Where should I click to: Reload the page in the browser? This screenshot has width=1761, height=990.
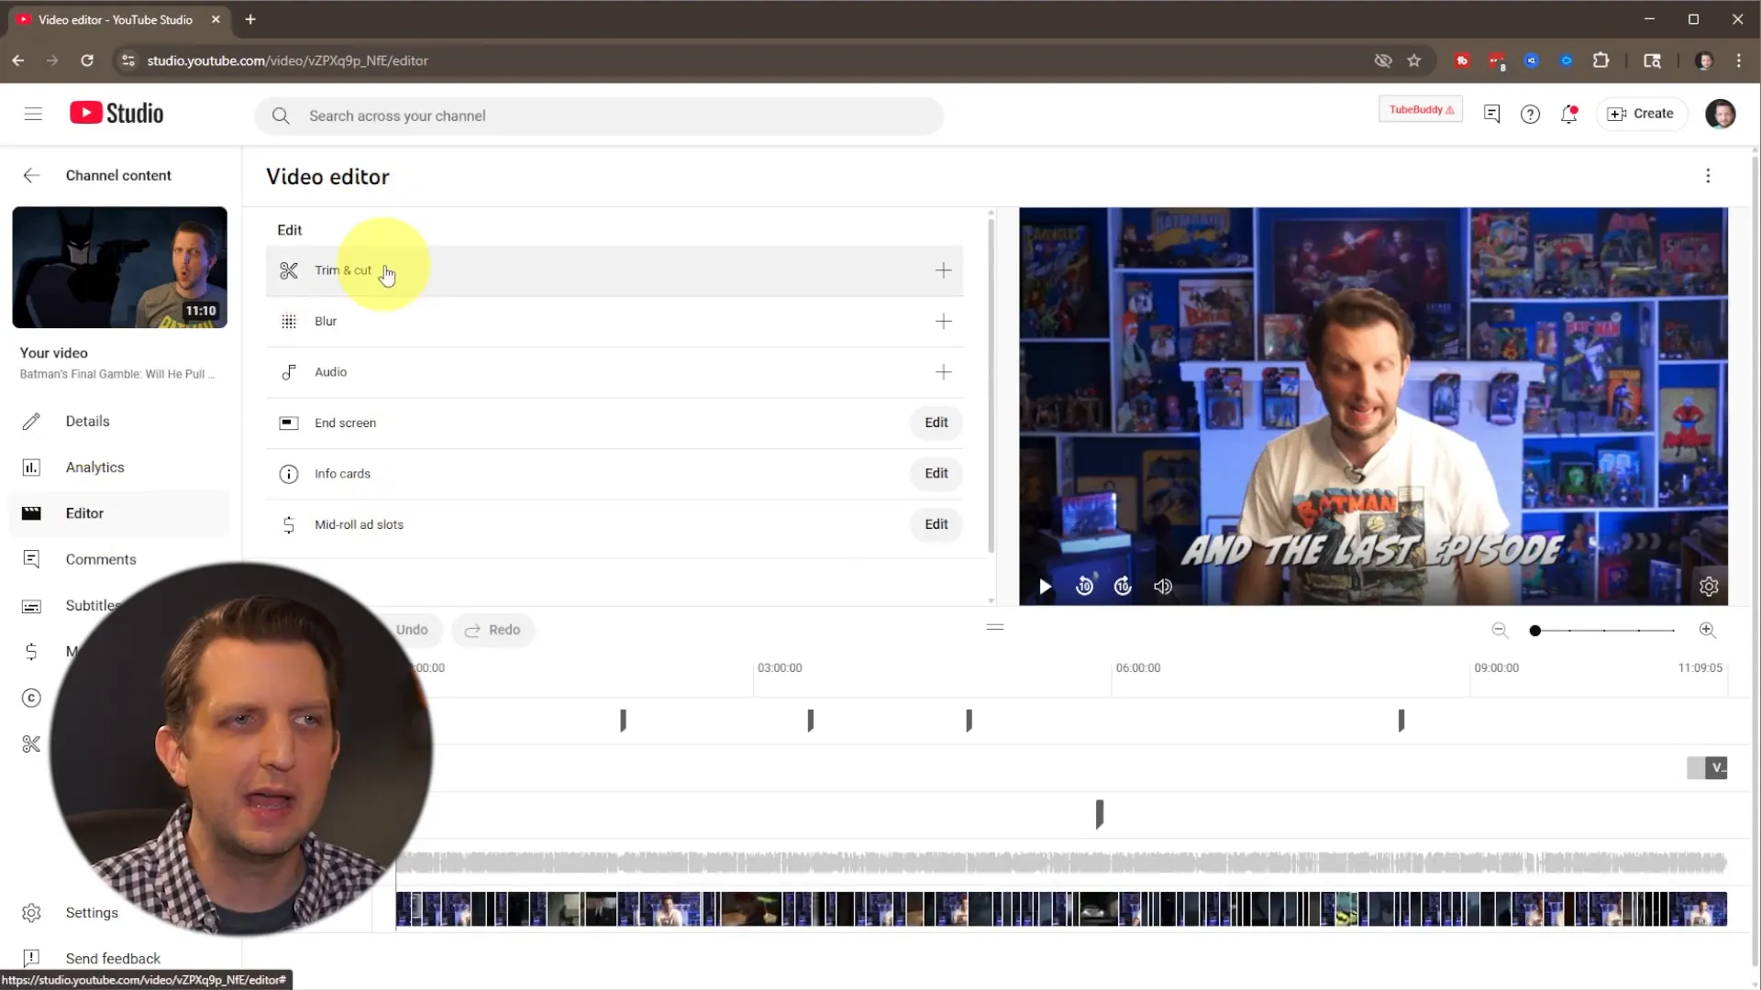coord(87,60)
